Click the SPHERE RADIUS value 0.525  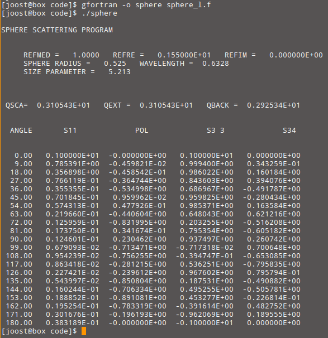click(x=115, y=64)
